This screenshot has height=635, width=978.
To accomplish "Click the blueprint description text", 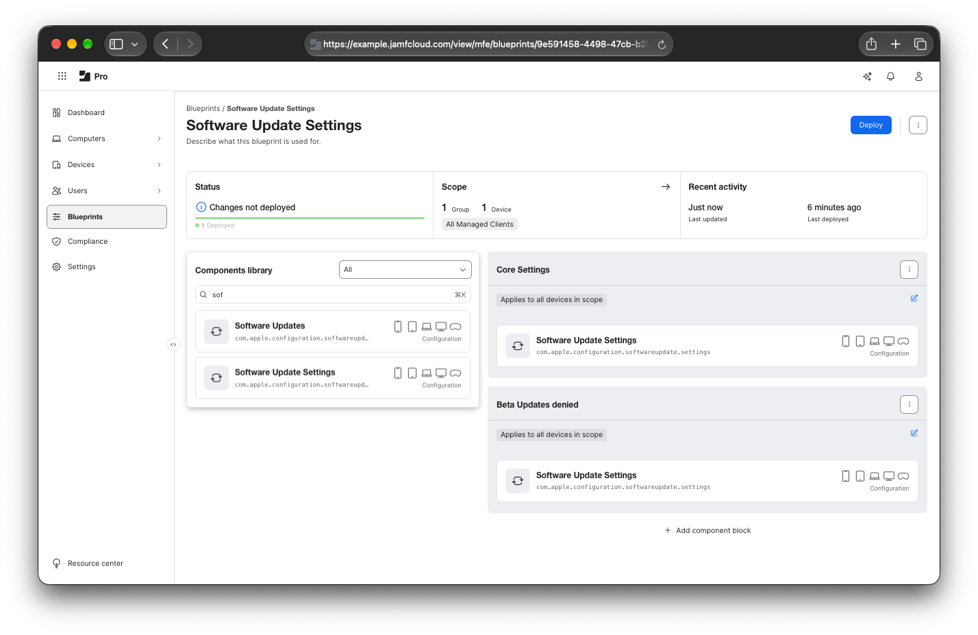I will [253, 142].
